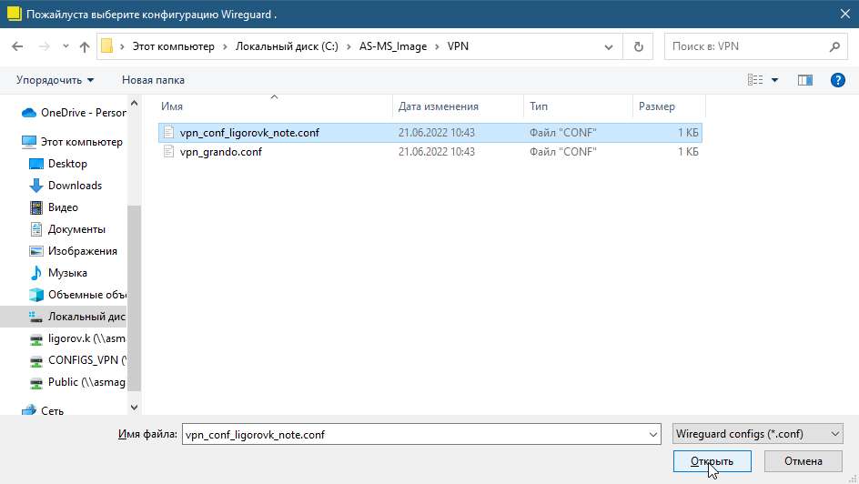Screen dimensions: 859x484
Task: Click the folder icon in the address bar
Action: (106, 46)
